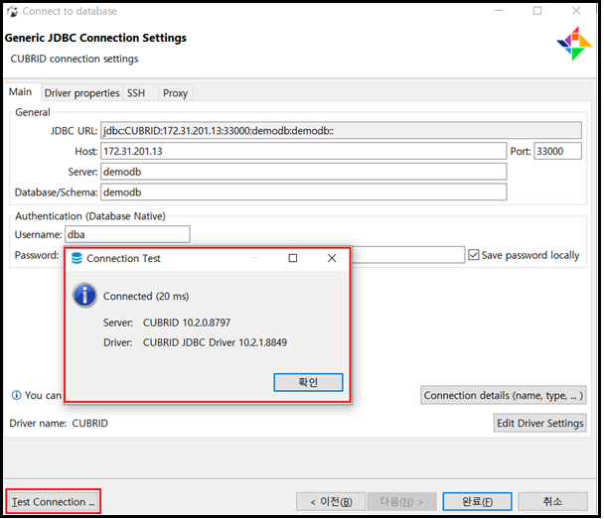Image resolution: width=604 pixels, height=519 pixels.
Task: Click 'CUBRID connection settings' subtitle
Action: 75,59
